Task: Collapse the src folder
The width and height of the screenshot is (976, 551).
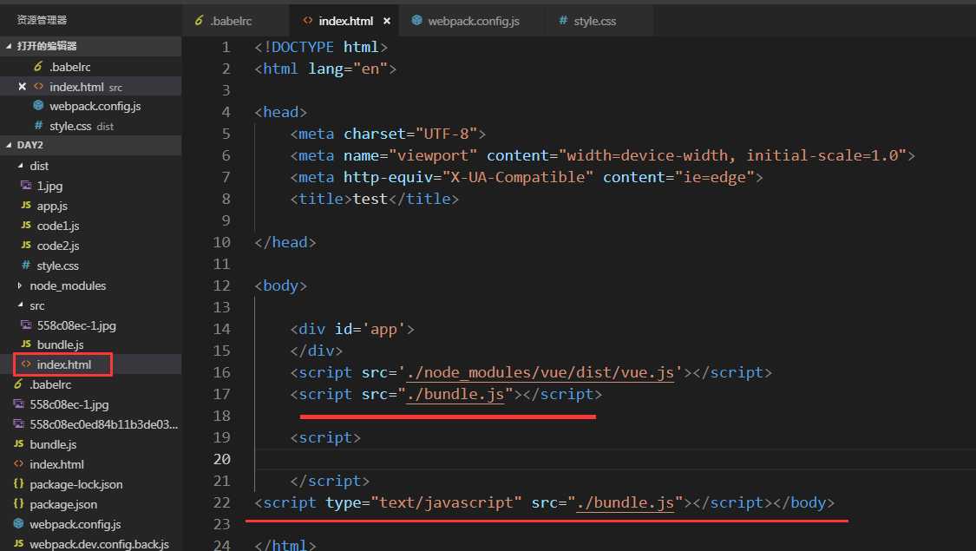Action: click(21, 305)
